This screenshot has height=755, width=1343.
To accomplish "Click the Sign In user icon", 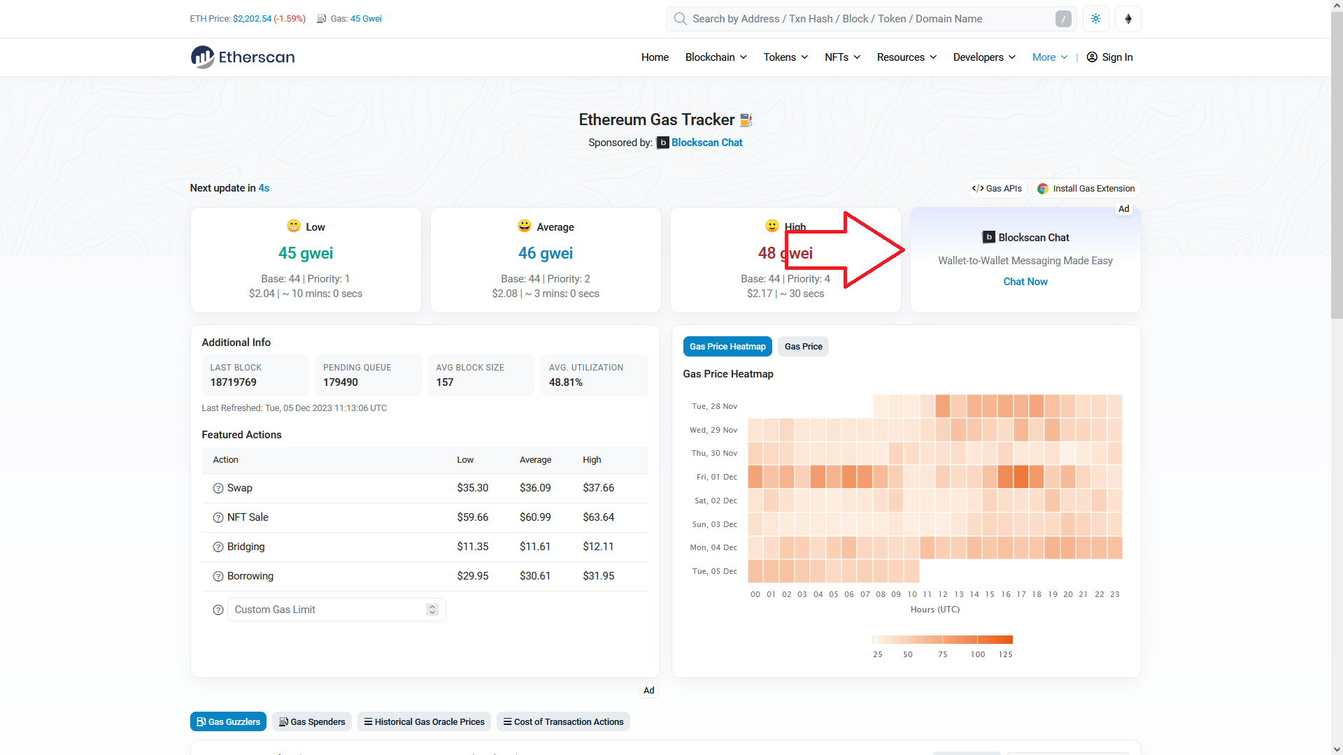I will coord(1092,57).
